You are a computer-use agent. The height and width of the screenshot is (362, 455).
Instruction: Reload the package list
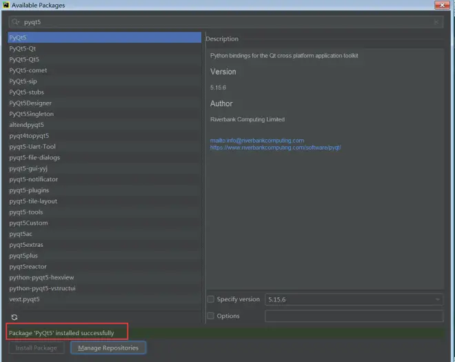[14, 317]
